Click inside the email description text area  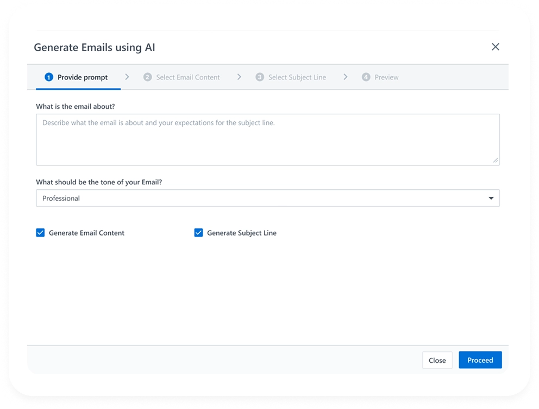coord(268,139)
